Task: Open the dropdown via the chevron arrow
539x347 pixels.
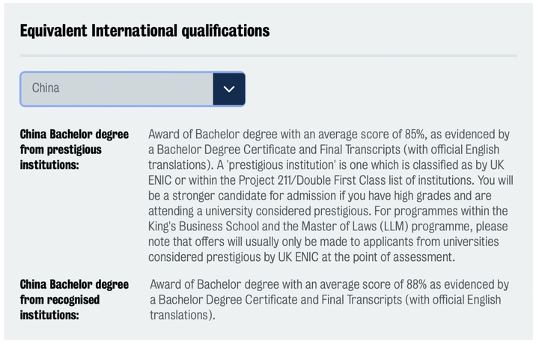Action: pyautogui.click(x=229, y=89)
